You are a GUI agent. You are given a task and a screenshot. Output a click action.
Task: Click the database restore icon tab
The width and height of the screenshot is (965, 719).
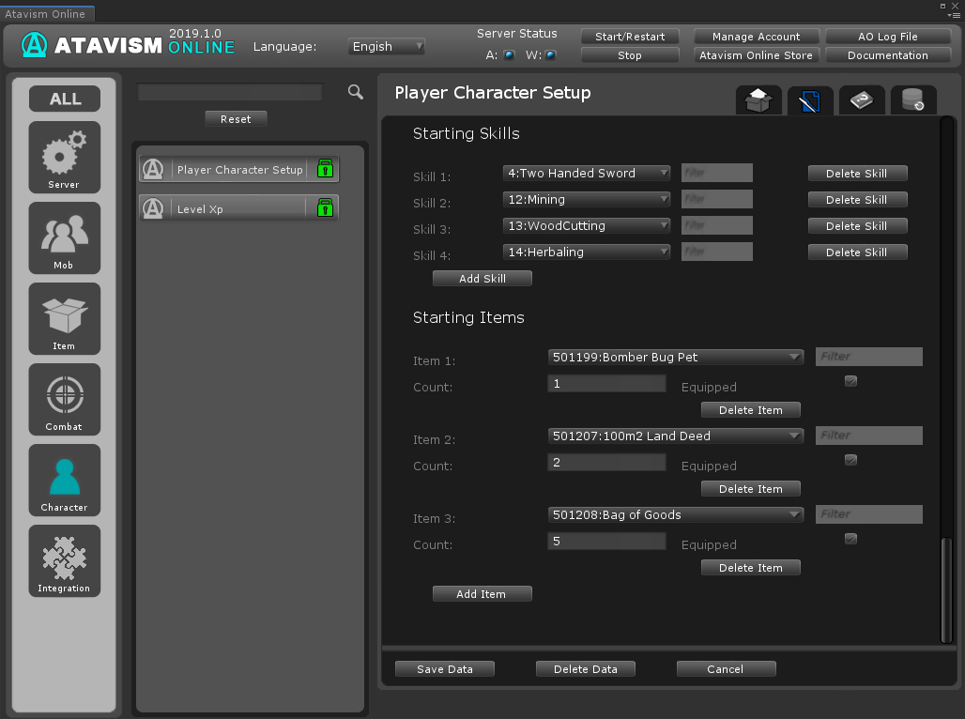click(912, 99)
